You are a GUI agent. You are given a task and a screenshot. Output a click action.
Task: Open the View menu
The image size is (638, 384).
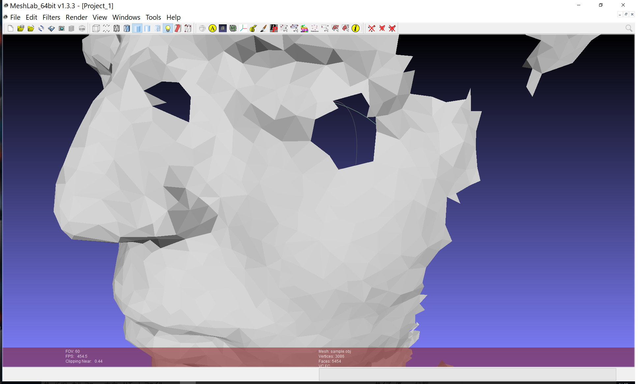100,17
